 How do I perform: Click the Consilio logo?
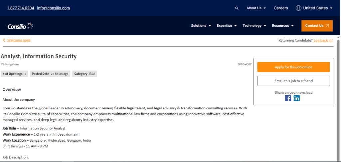(20, 26)
